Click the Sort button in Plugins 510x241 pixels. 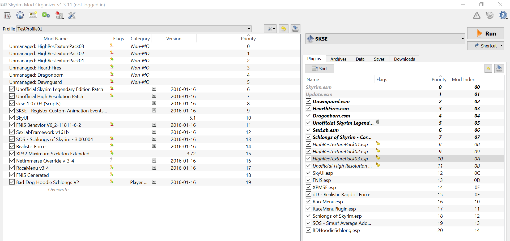[320, 69]
